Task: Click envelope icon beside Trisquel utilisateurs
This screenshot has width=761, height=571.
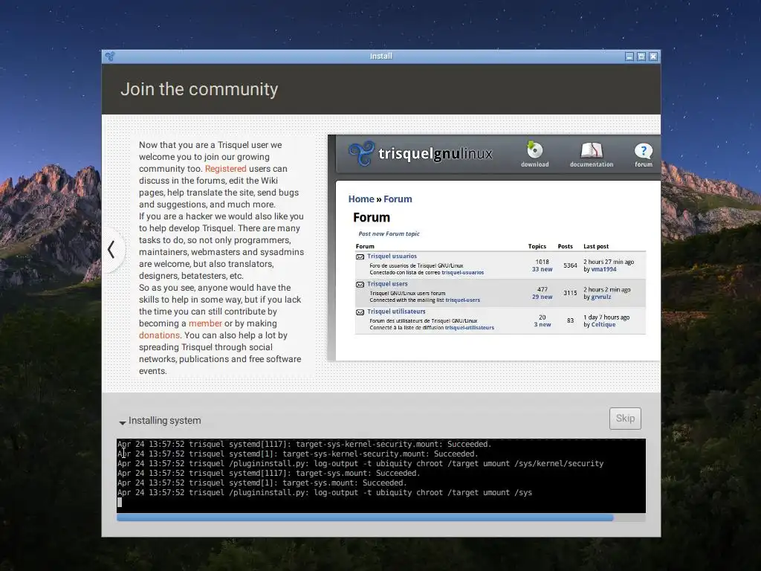Action: point(360,312)
